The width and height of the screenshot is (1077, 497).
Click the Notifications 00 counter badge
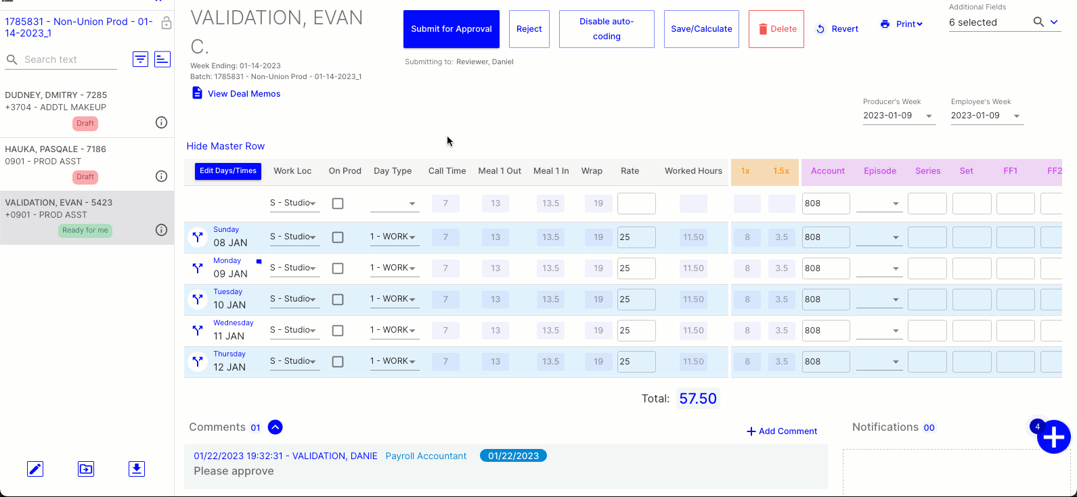click(929, 428)
